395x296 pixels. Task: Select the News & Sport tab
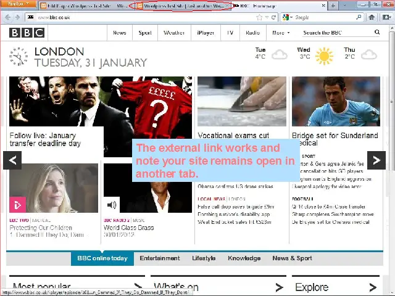(292, 258)
